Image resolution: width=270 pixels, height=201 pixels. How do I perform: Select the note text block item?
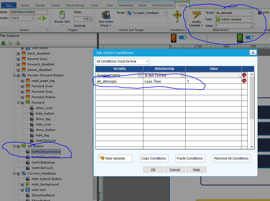click(38, 190)
